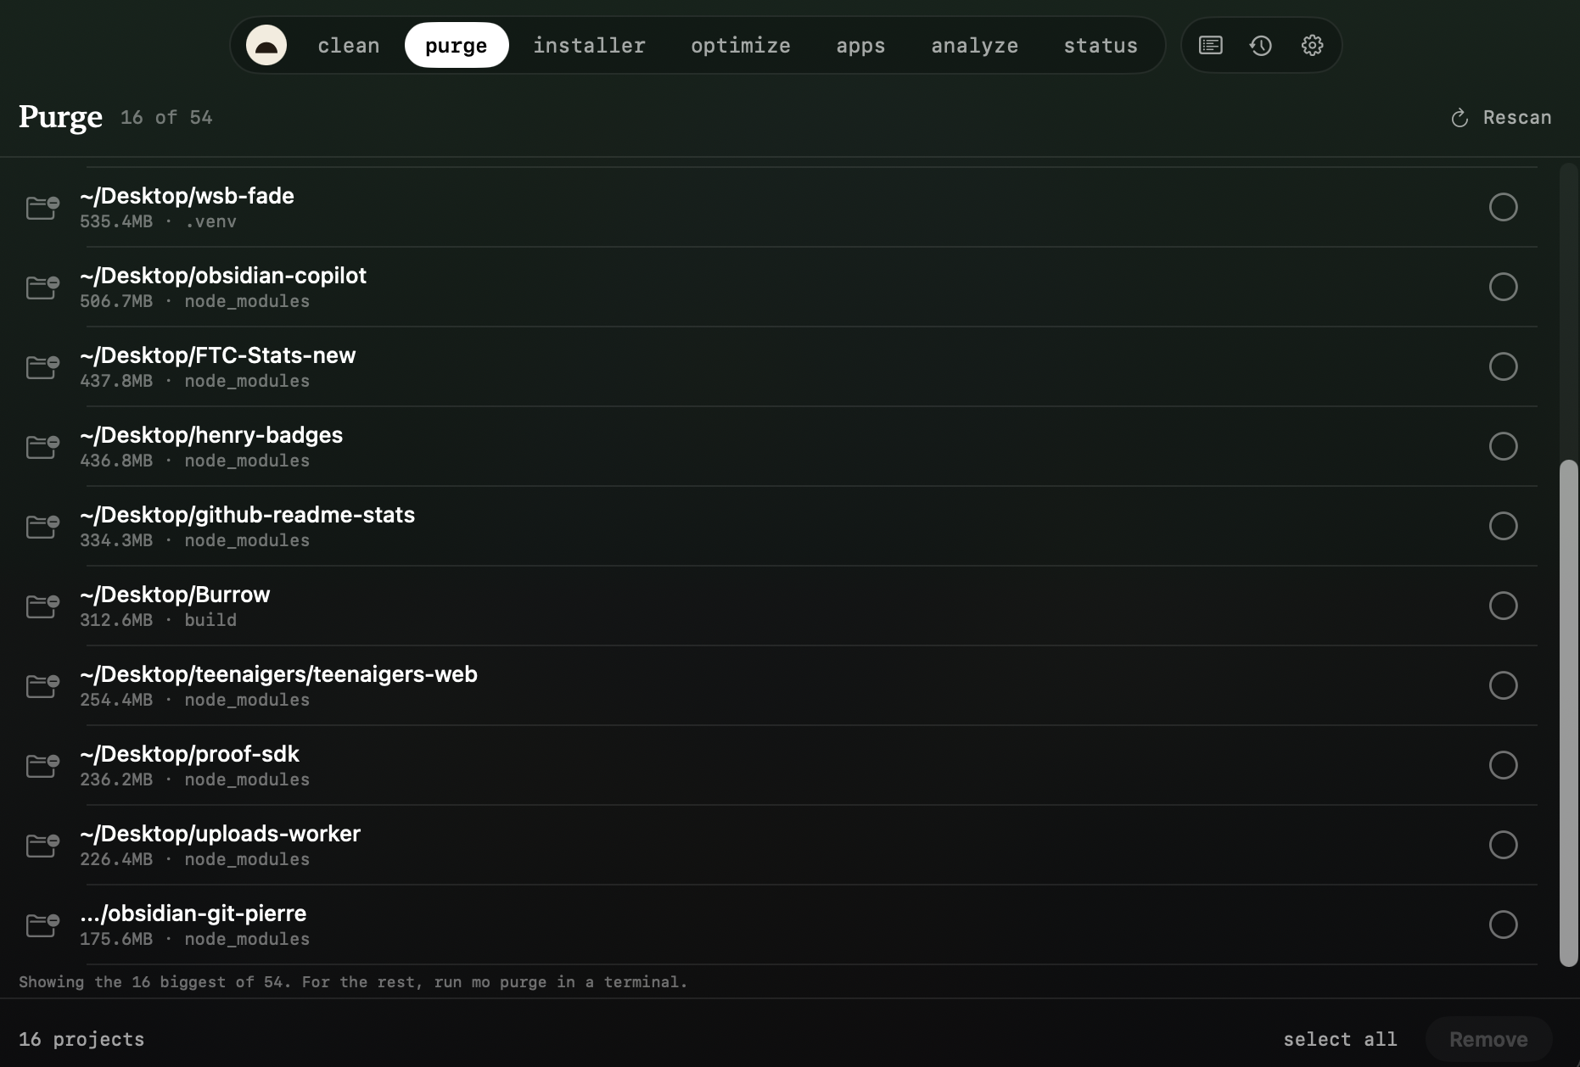This screenshot has width=1580, height=1067.
Task: Select the wsb-fade project circle
Action: pos(1503,207)
